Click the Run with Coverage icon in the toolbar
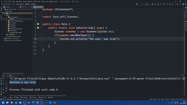187x105 pixels. [x=158, y=4]
